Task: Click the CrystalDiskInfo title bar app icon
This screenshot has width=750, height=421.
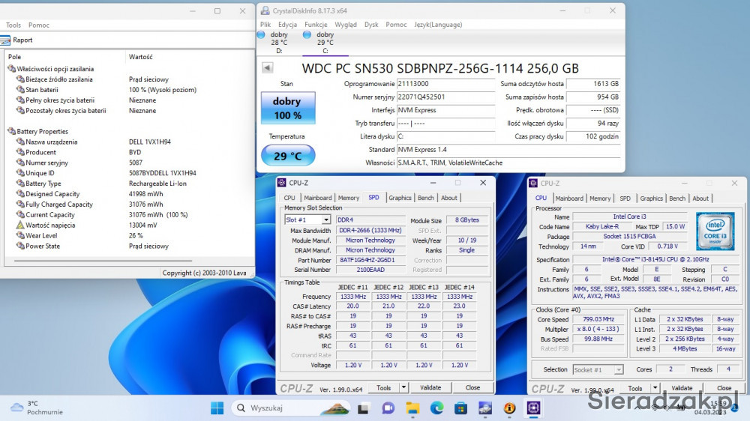Action: [x=265, y=10]
